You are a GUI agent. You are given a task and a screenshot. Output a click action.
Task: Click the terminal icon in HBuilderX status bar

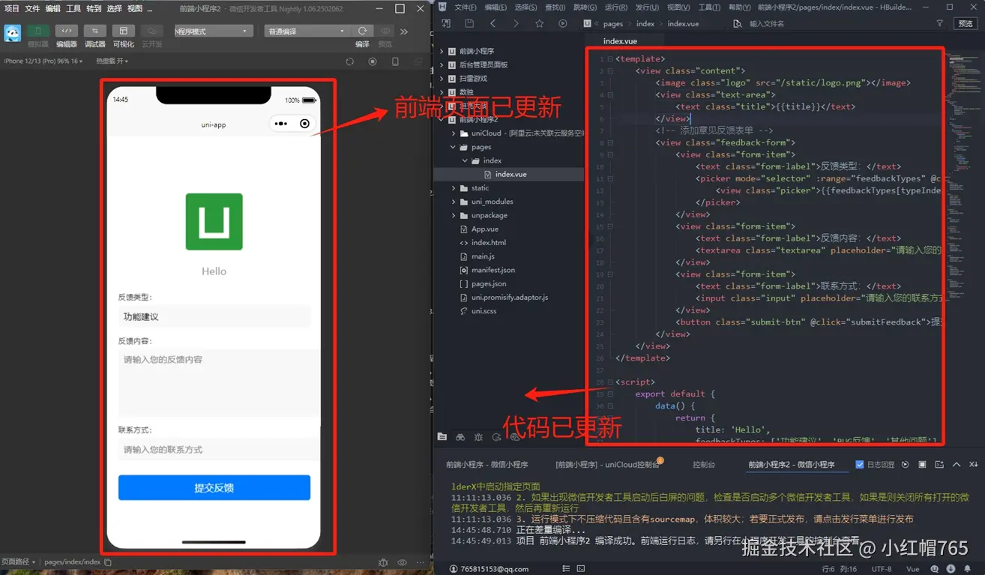[x=581, y=569]
